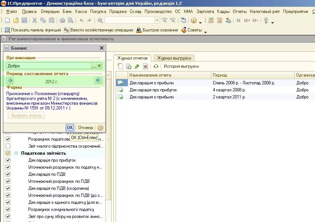The width and height of the screenshot is (315, 222).
Task: Click the Windows list icon in toolbar
Action: tap(183, 20)
